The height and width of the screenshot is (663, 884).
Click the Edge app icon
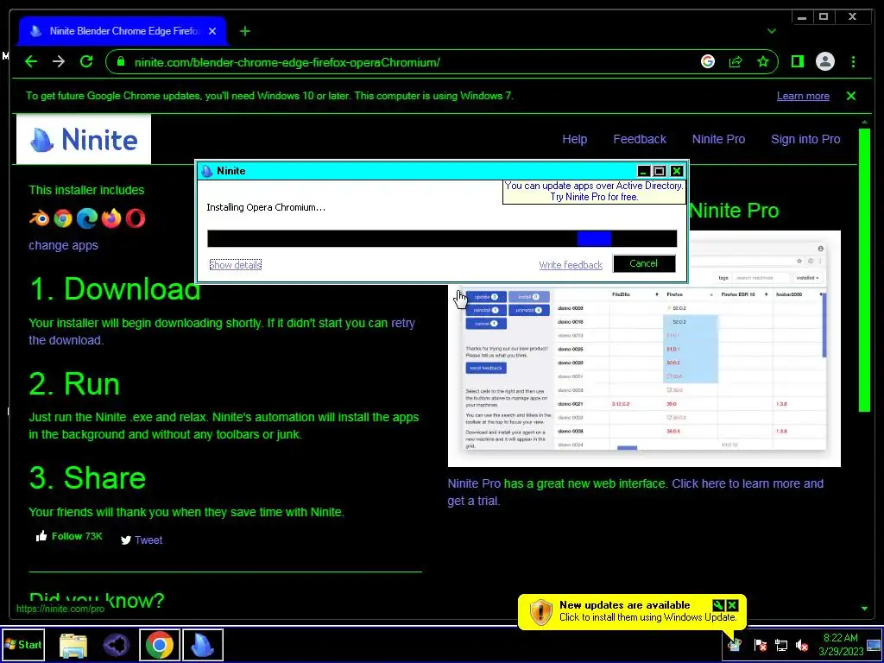pyautogui.click(x=87, y=218)
